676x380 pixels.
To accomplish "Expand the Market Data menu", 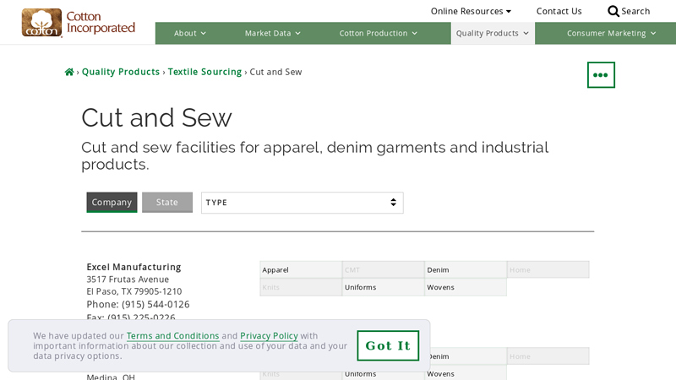I will tap(272, 33).
